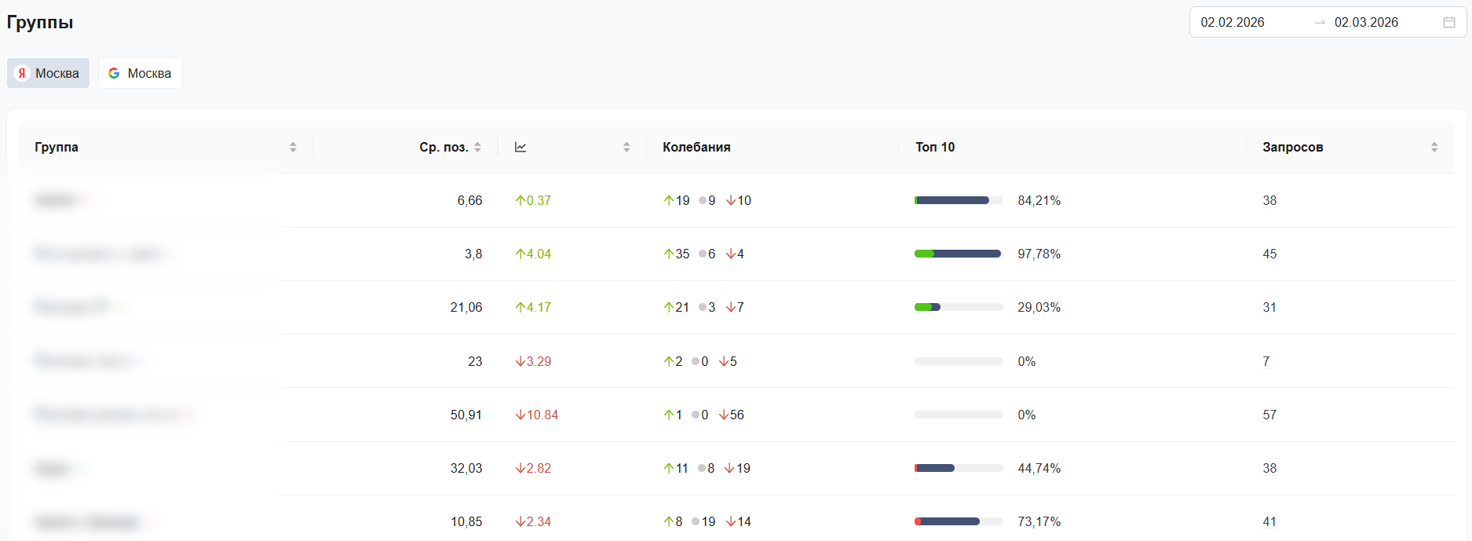Switch to the Google Москва tab
Image resolution: width=1472 pixels, height=541 pixels.
140,73
